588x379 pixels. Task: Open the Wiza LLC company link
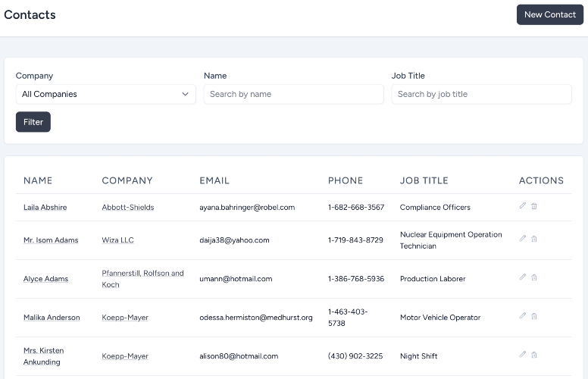tap(117, 240)
